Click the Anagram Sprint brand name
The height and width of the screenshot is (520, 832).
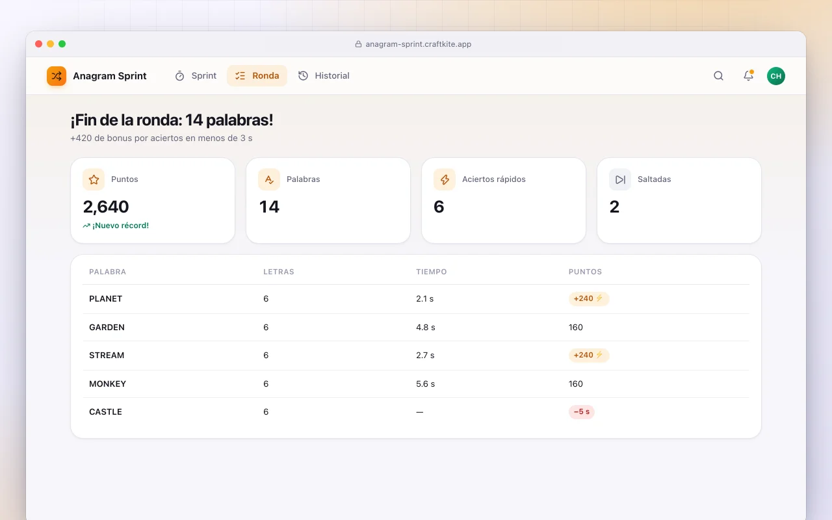pyautogui.click(x=110, y=76)
